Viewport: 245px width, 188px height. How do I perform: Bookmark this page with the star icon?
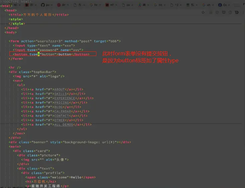(203, 12)
